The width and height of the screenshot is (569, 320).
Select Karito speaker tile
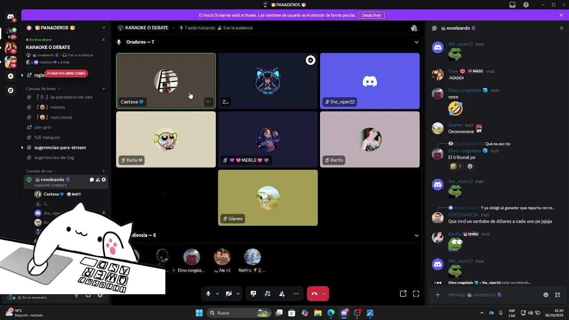tap(370, 140)
